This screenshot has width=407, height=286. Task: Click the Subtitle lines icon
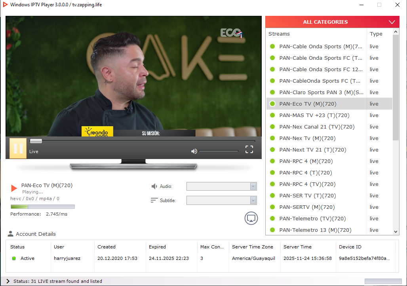point(154,200)
